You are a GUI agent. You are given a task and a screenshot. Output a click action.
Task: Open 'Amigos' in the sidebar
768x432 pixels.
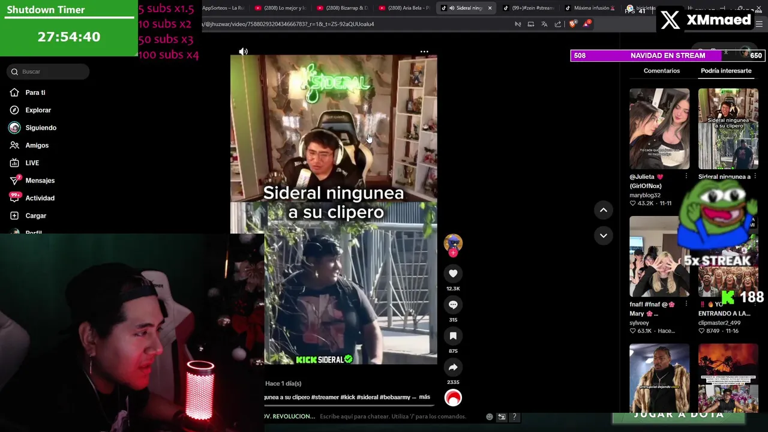(x=37, y=145)
